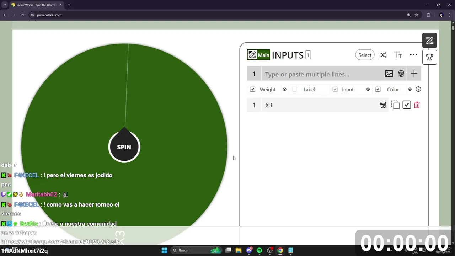Screen dimensions: 455x256
Task: Open the results trophy side tab
Action: click(x=429, y=57)
